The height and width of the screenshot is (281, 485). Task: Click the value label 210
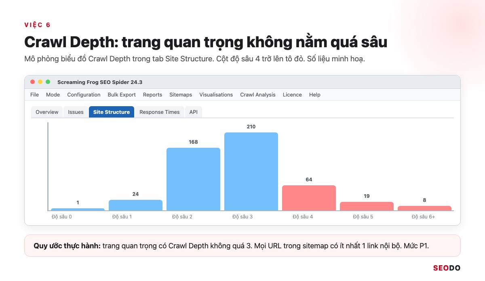tap(251, 127)
